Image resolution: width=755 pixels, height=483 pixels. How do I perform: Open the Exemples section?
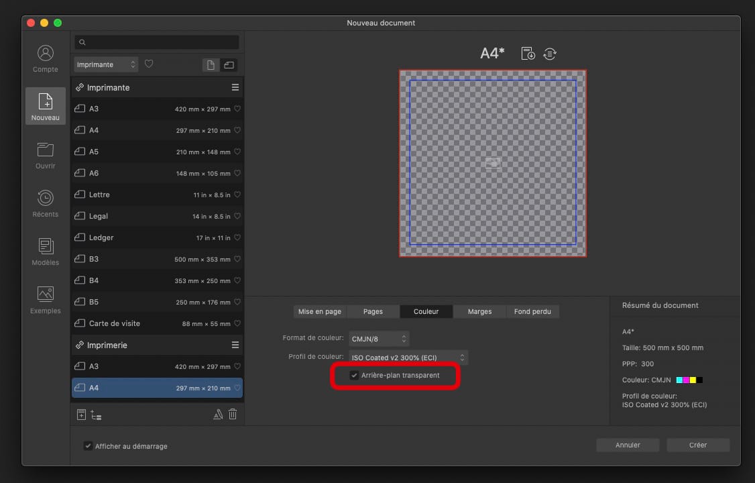coord(46,300)
